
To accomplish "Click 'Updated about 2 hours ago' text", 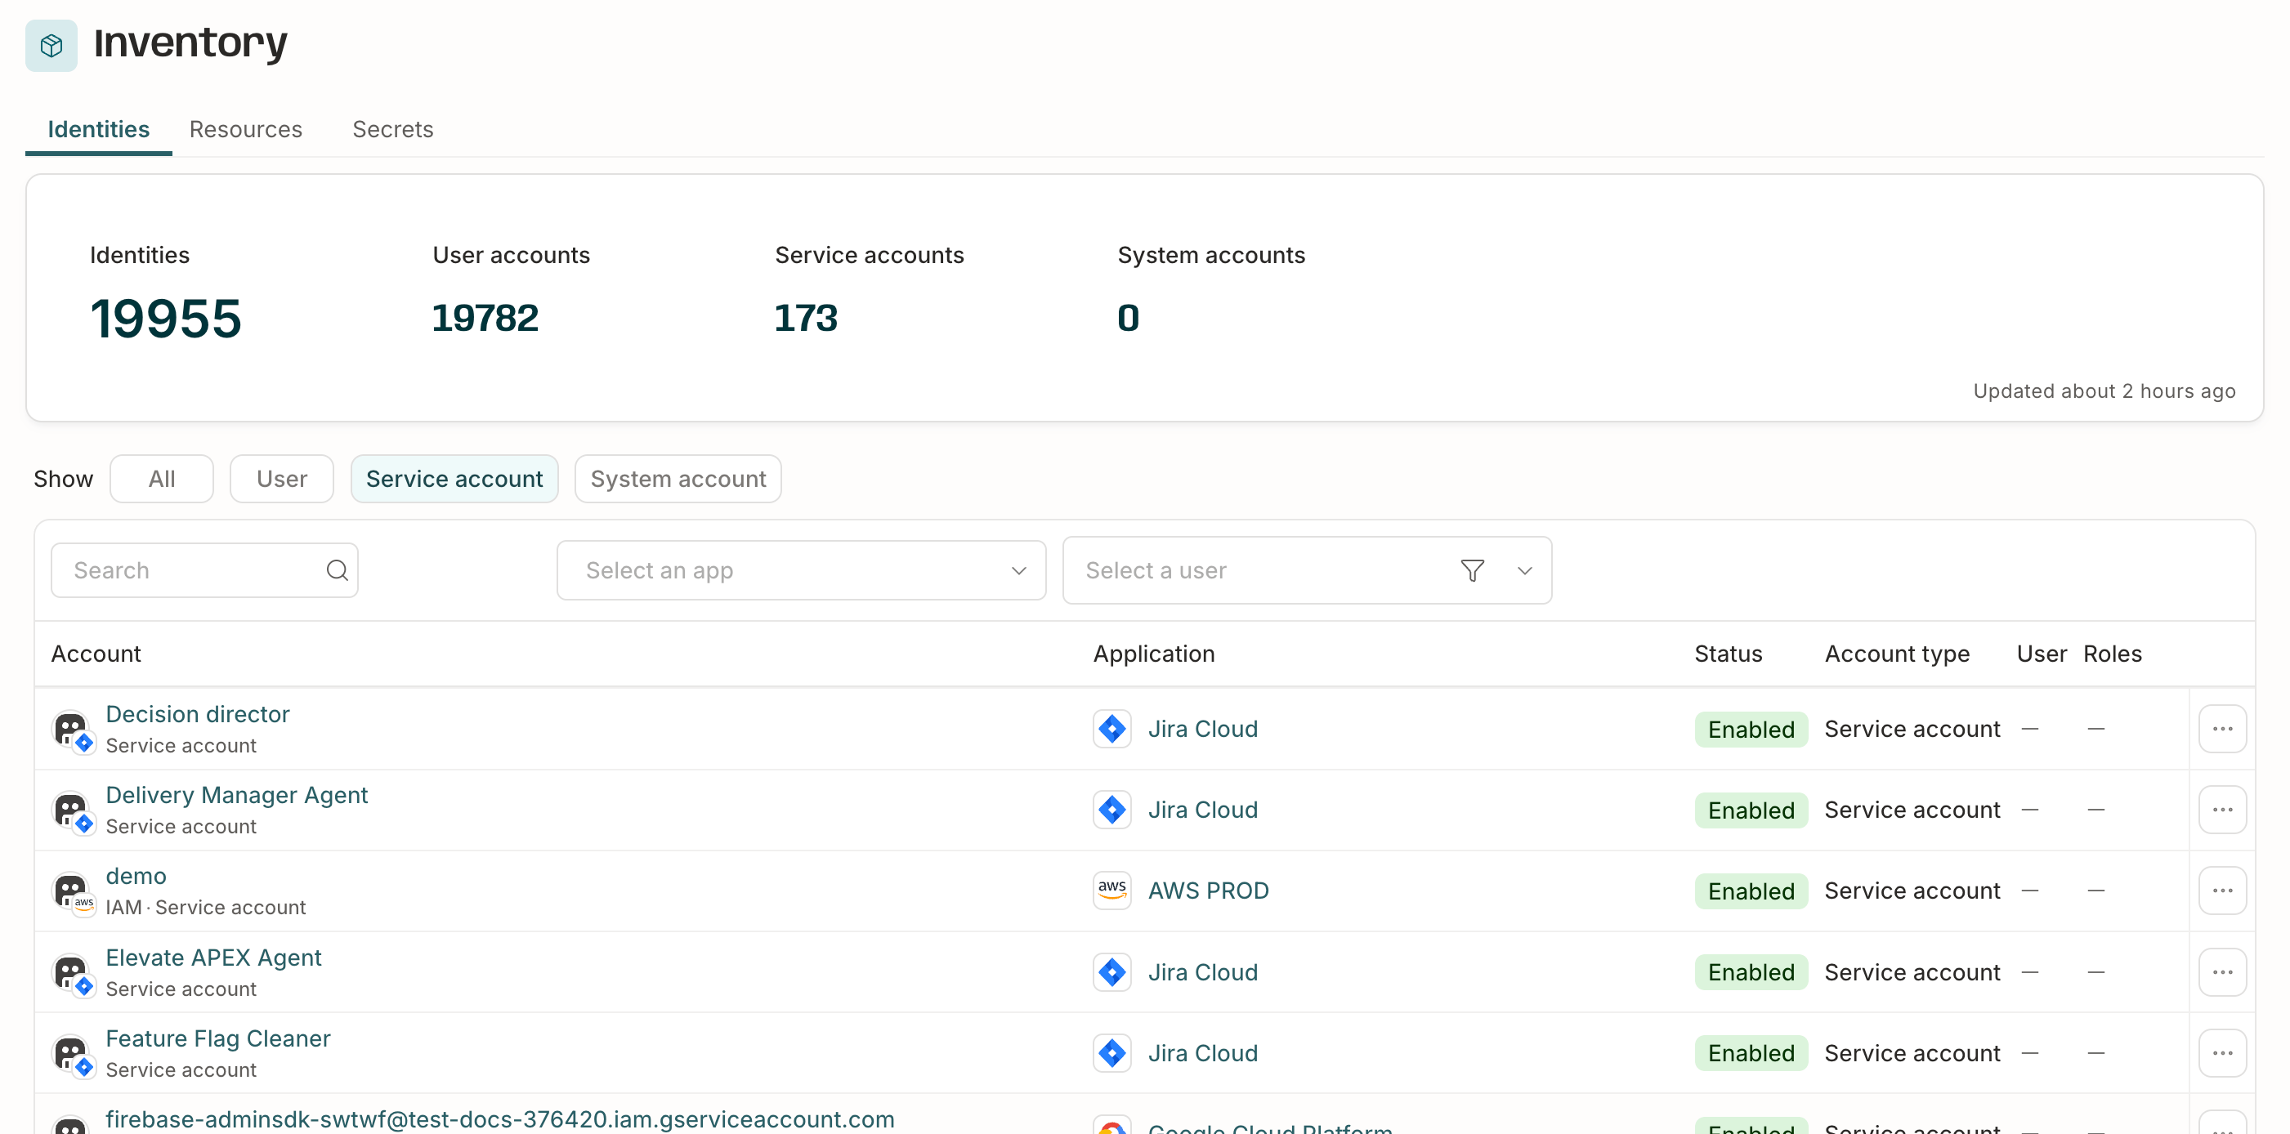I will 2104,391.
